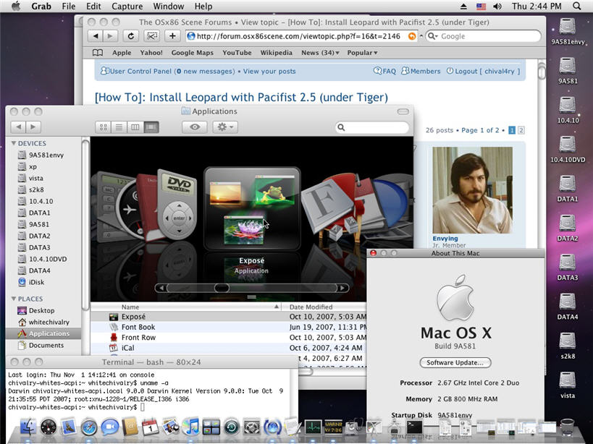This screenshot has height=444, width=593.
Task: Open the File menu
Action: click(x=69, y=7)
